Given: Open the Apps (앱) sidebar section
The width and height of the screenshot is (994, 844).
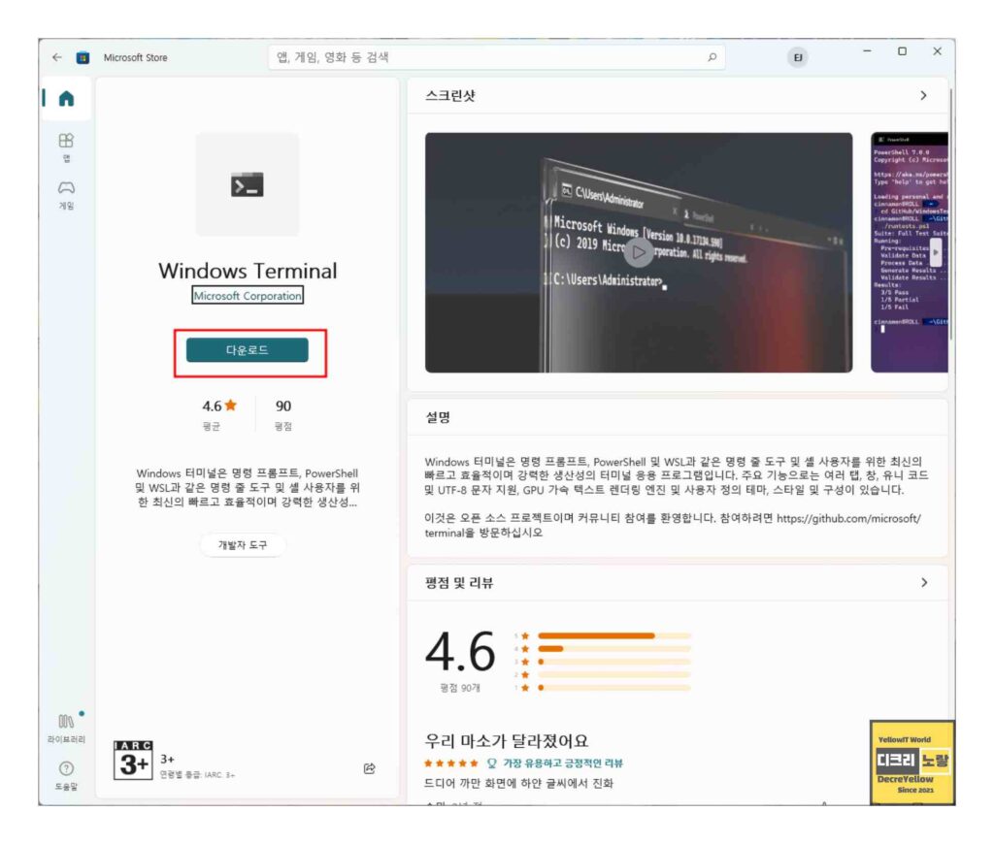Looking at the screenshot, I should coord(66,147).
